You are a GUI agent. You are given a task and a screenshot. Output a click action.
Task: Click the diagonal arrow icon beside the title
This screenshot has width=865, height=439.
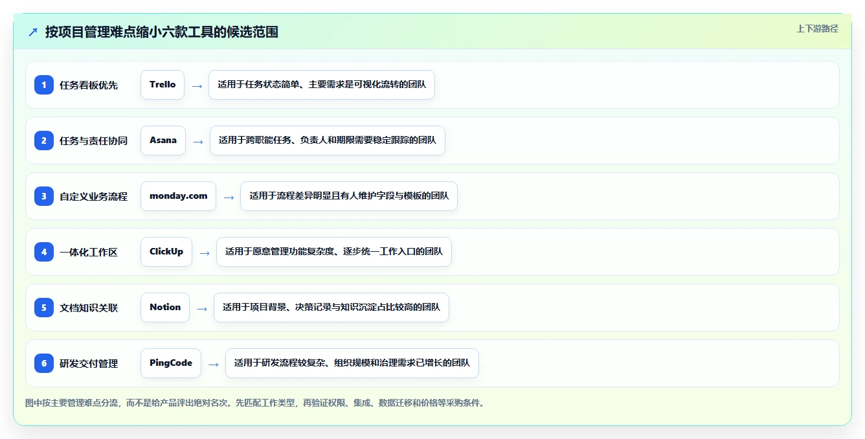click(33, 32)
